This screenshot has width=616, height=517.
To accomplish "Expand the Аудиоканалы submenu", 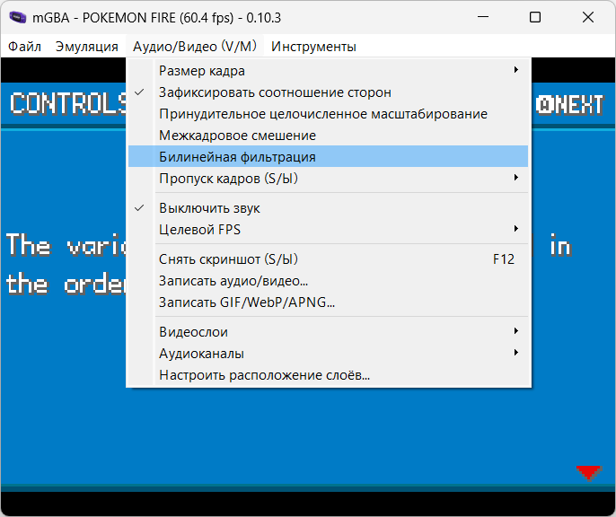I will tap(328, 354).
